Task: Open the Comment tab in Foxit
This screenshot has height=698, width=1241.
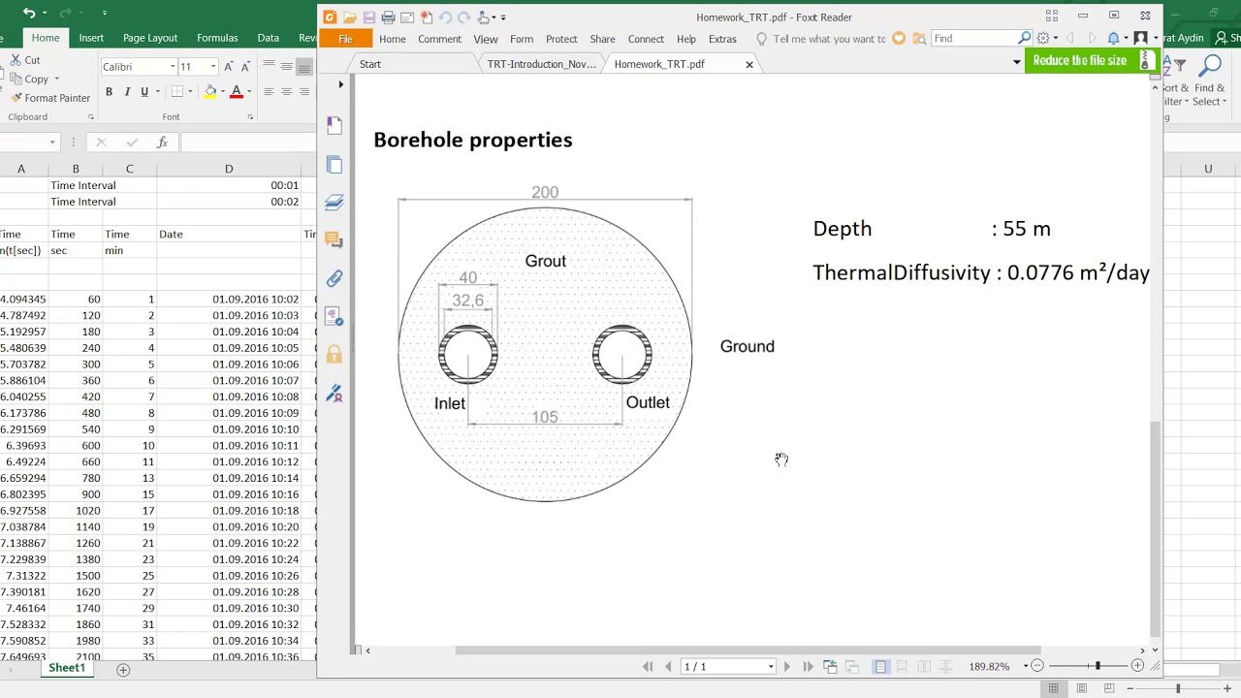Action: (x=439, y=39)
